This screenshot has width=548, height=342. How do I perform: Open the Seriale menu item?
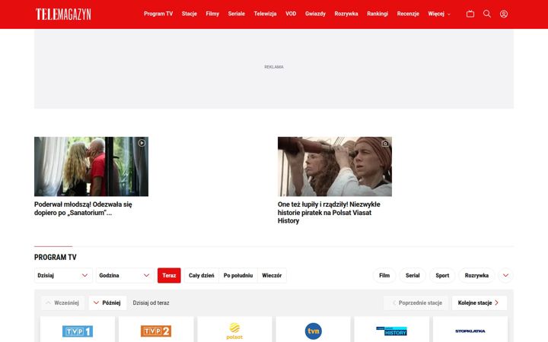tap(236, 14)
